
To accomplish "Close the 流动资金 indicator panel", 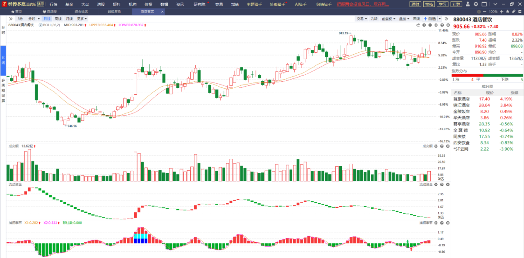I will point(448,185).
